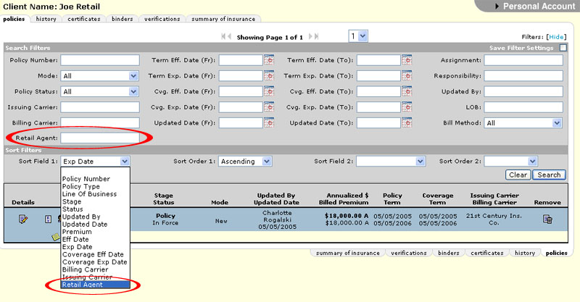This screenshot has width=580, height=302.
Task: Select Billing Carrier in sort field list
Action: coord(86,269)
